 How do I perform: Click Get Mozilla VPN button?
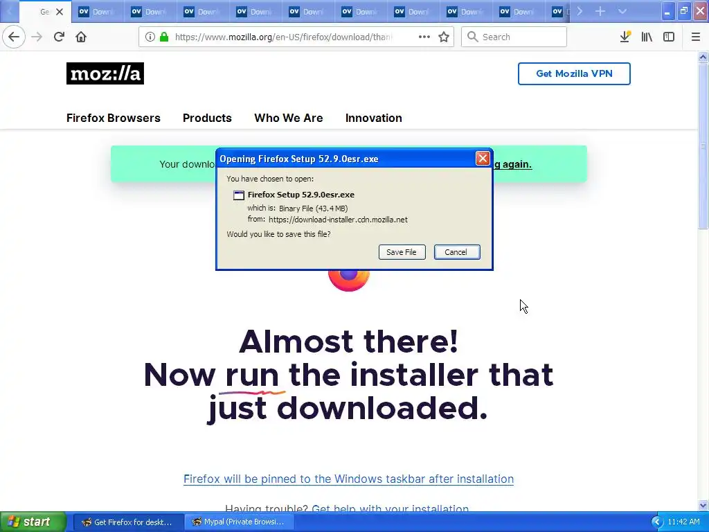(x=574, y=73)
